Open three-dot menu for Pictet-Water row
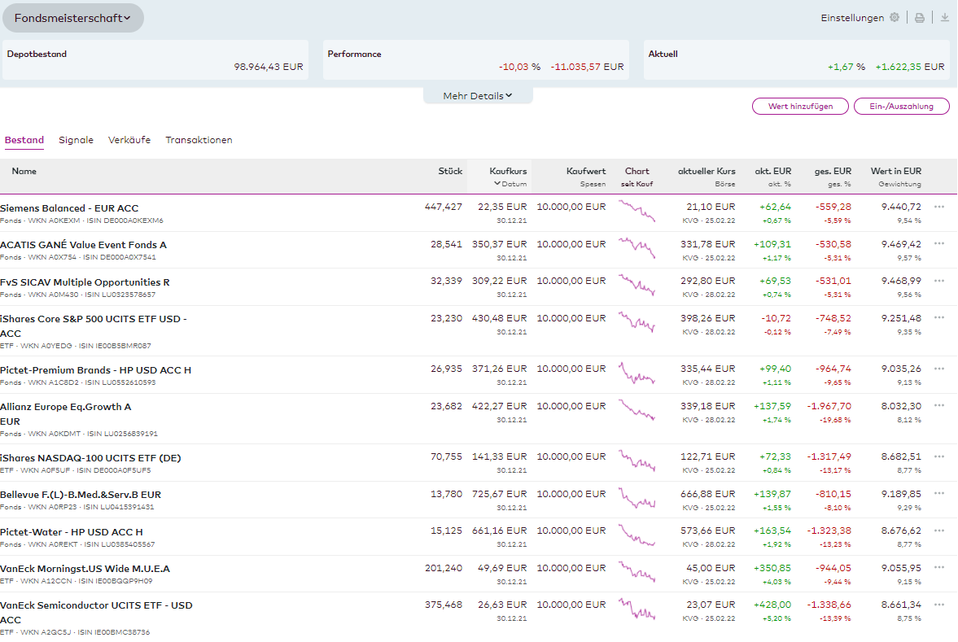 [939, 531]
